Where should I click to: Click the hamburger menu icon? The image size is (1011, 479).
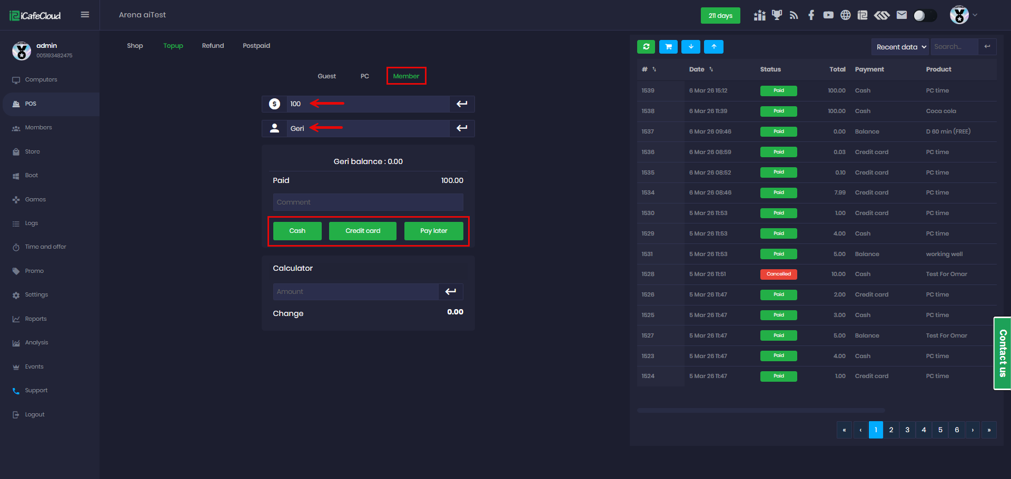coord(85,15)
